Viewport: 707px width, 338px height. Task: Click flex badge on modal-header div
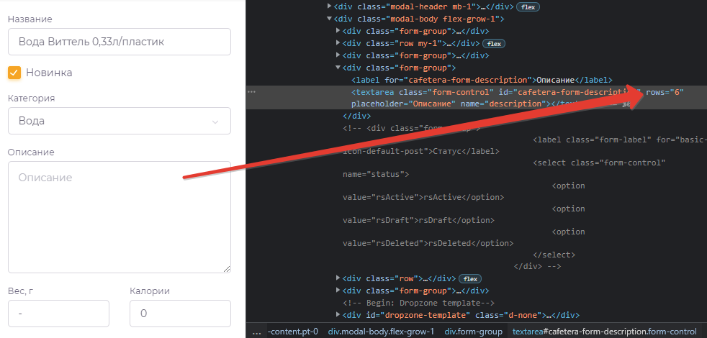(x=528, y=6)
